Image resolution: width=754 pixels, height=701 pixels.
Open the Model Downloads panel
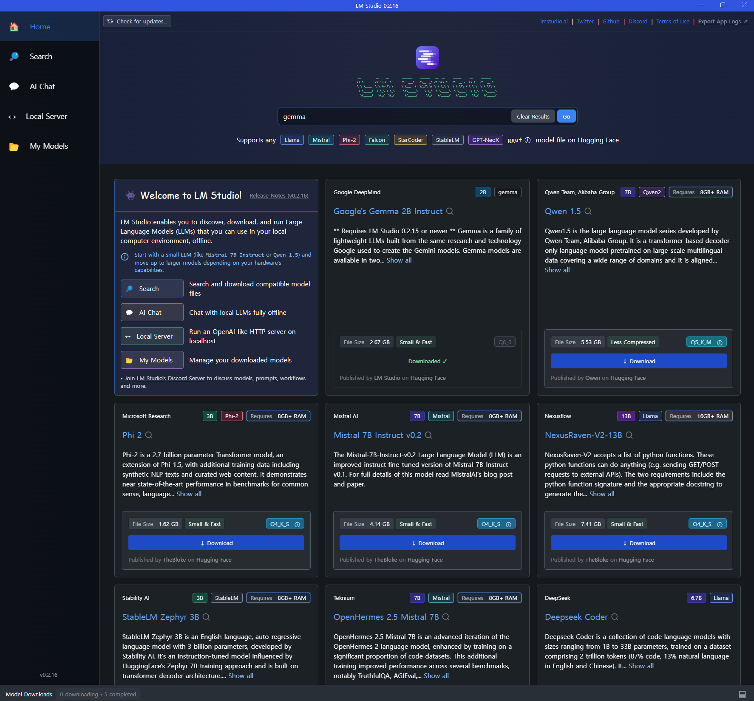(x=29, y=694)
